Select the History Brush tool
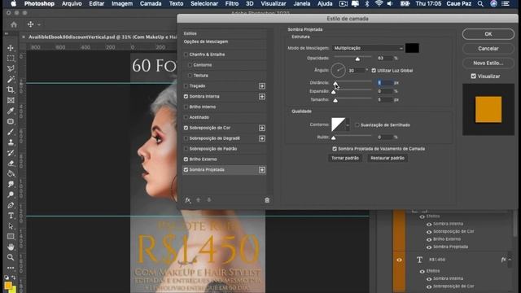The width and height of the screenshot is (521, 293). (x=11, y=153)
